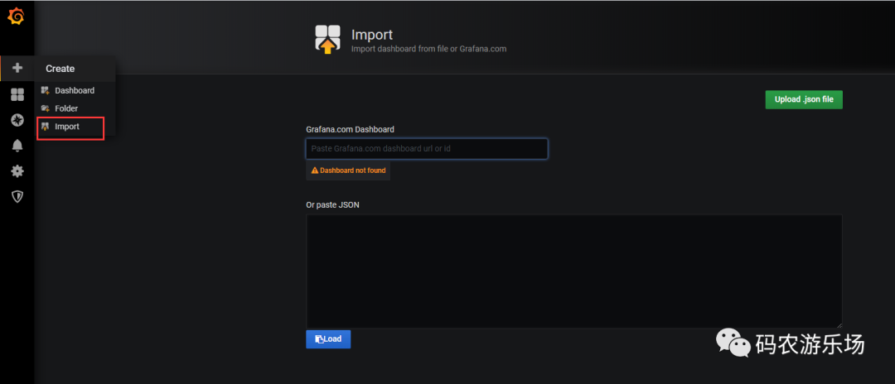Click the 'Import dashboard from file' subtitle

point(428,49)
